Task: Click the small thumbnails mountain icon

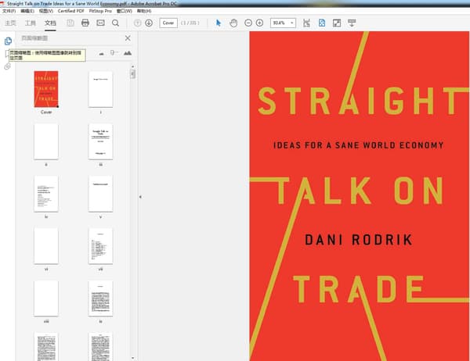Action: [x=102, y=54]
